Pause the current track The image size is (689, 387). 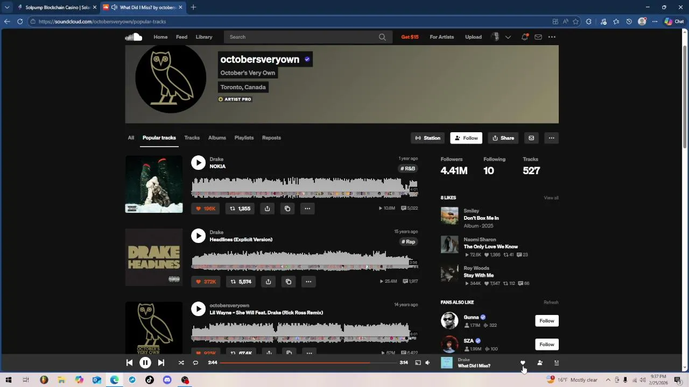145,363
